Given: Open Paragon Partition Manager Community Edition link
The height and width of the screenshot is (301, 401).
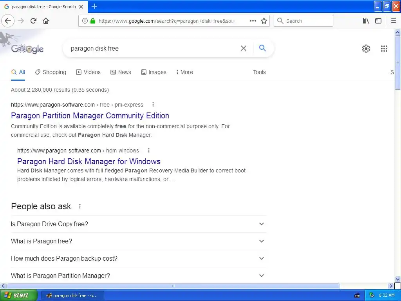Looking at the screenshot, I should (x=90, y=116).
